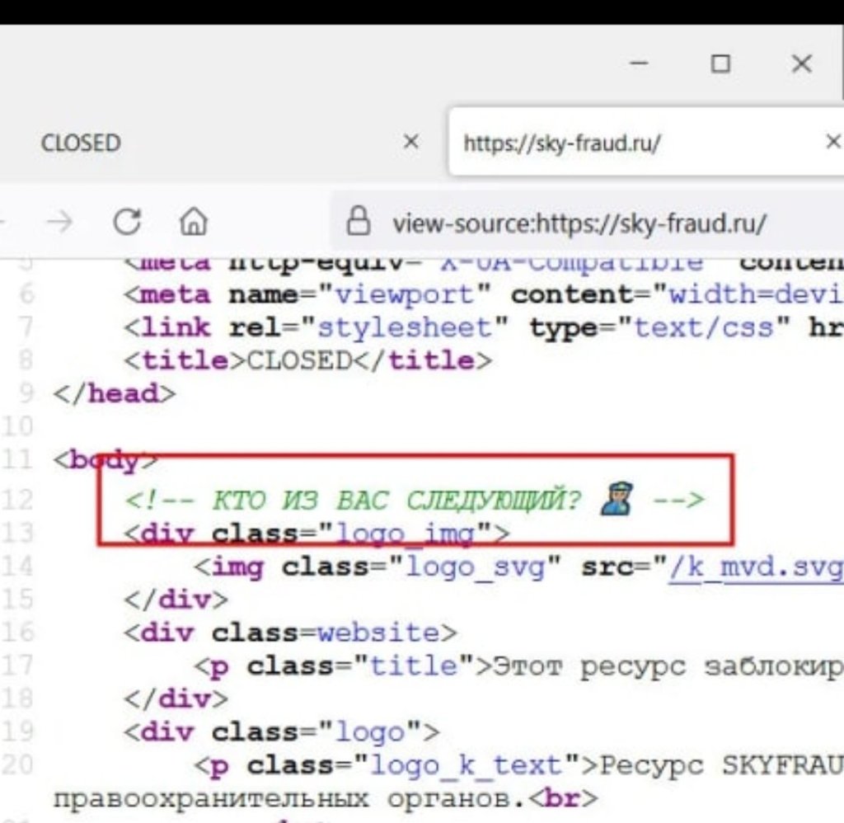The width and height of the screenshot is (844, 823).
Task: Click the Russian comment text on line 12
Action: click(396, 500)
